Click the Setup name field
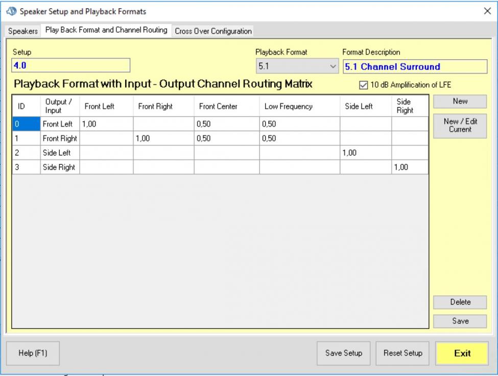 [x=70, y=65]
